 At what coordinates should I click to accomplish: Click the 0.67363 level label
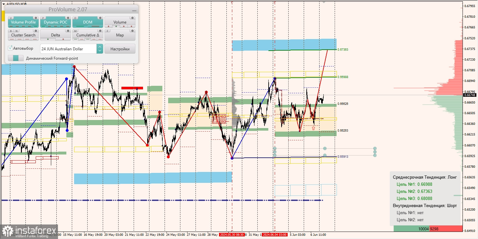(x=343, y=50)
